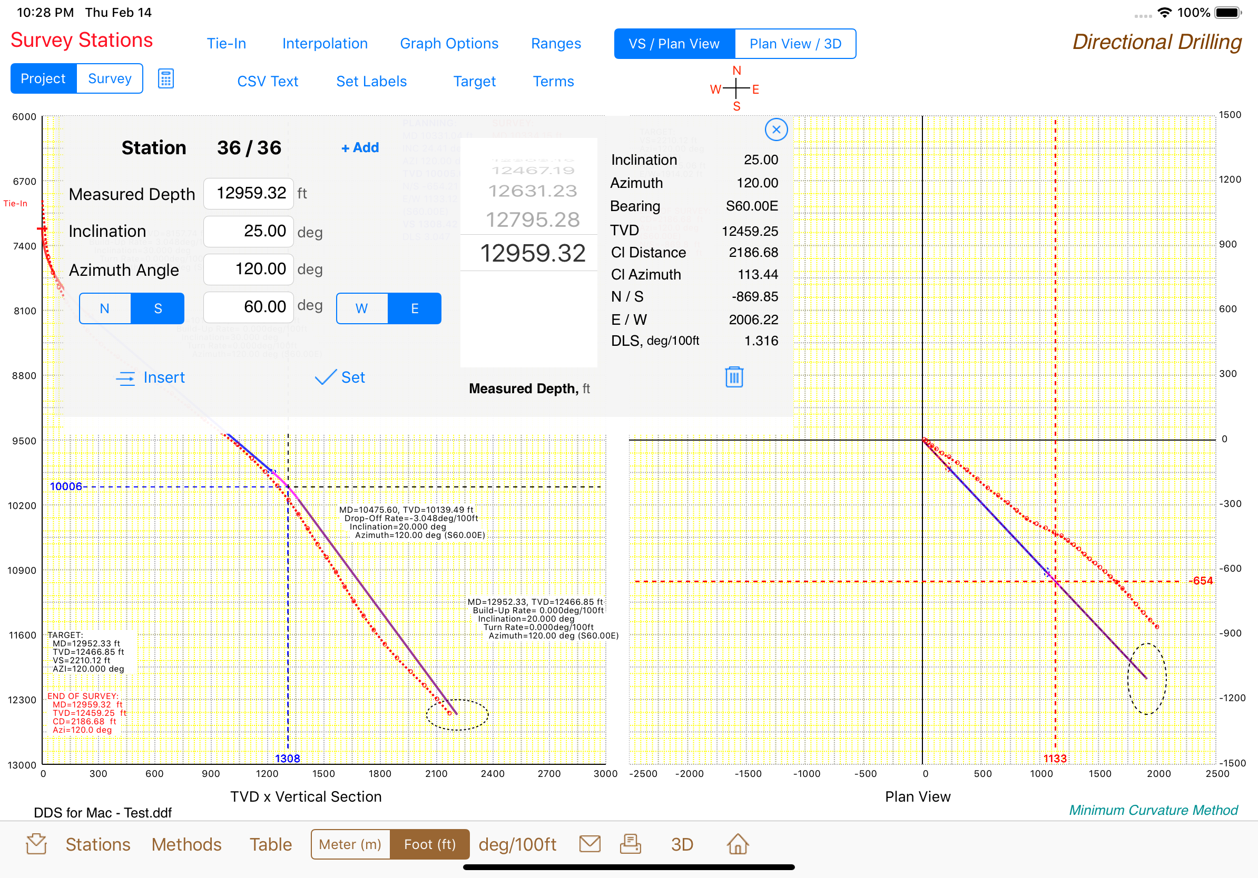The height and width of the screenshot is (878, 1258).
Task: Select N bearing direction
Action: (105, 309)
